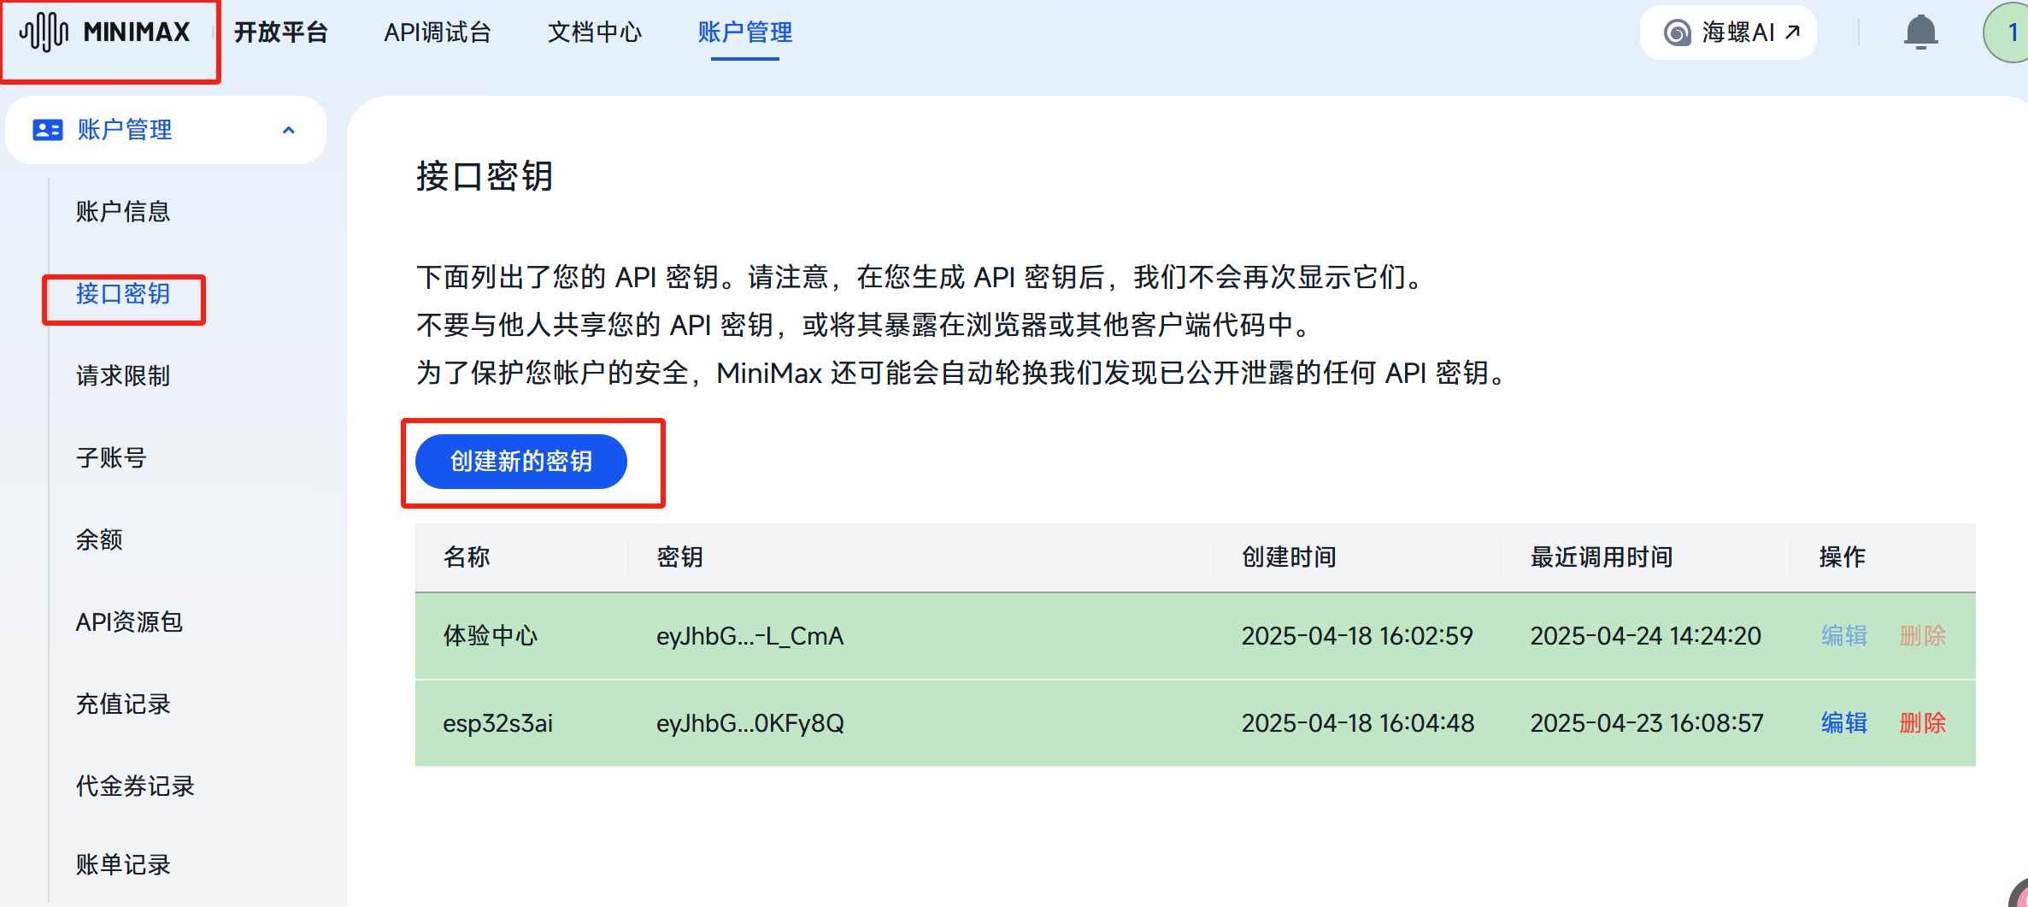Image resolution: width=2028 pixels, height=907 pixels.
Task: Click the 创建时间 column header
Action: pyautogui.click(x=1289, y=557)
